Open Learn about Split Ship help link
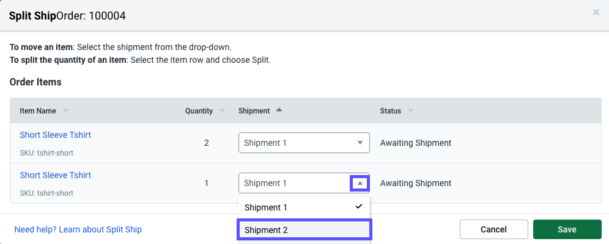The width and height of the screenshot is (609, 244). 78,229
